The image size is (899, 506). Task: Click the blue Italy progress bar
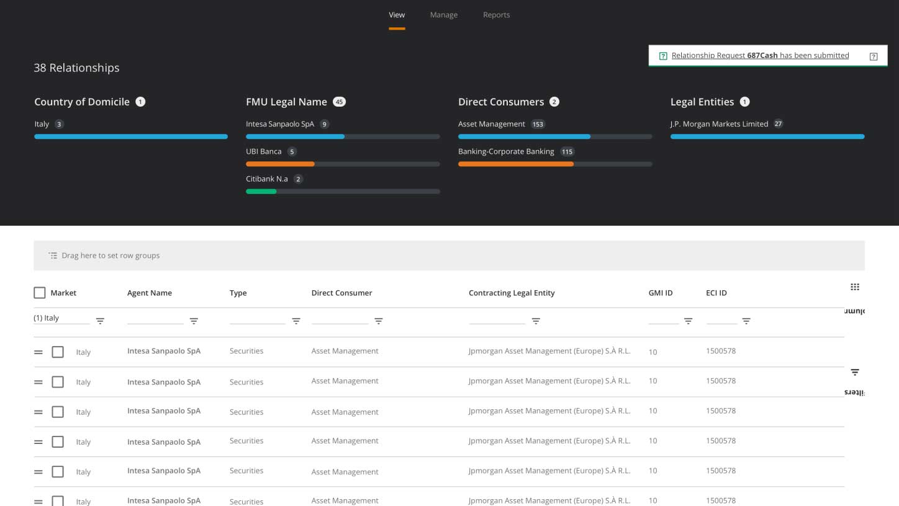(131, 136)
